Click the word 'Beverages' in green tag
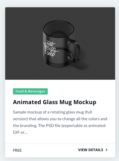Screen dimensions: 119x161 click(37, 91)
